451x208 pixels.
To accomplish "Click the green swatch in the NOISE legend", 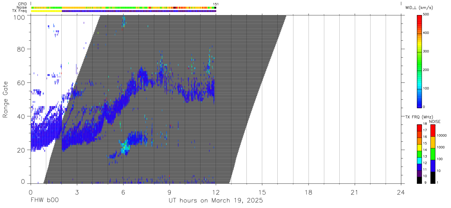I will [433, 154].
